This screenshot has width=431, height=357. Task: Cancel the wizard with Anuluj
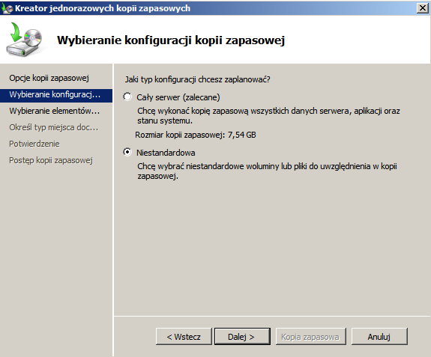[x=379, y=337]
